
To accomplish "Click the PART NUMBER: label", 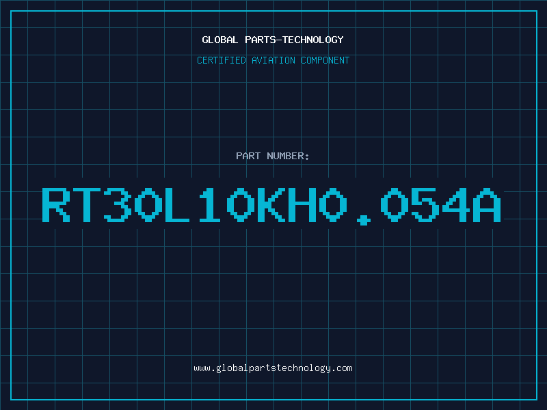I will point(273,156).
